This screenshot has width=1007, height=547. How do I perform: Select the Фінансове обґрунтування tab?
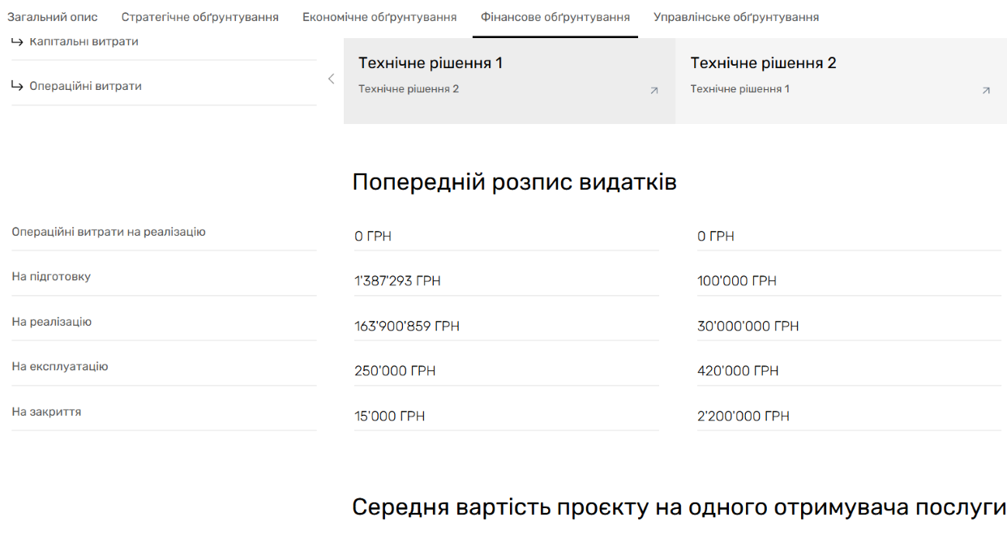(555, 17)
